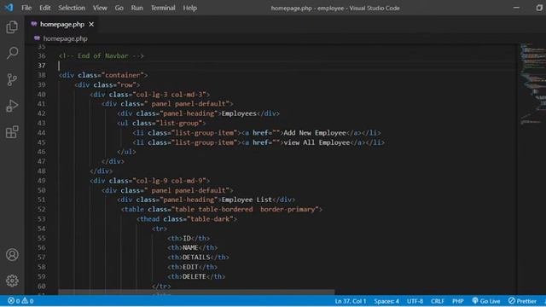Open the Search view in activity bar
546x307 pixels.
coord(12,53)
